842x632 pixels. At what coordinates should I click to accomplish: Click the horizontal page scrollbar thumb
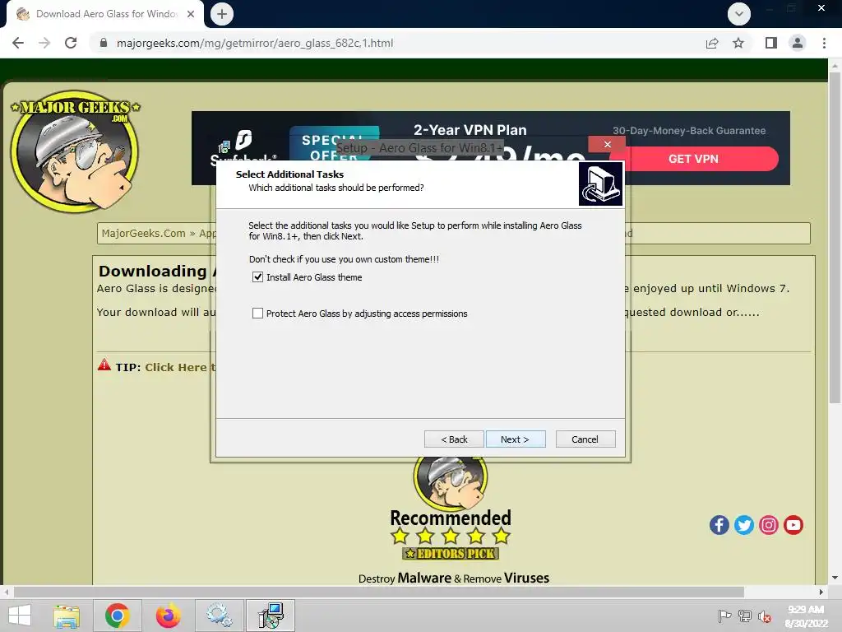378,592
